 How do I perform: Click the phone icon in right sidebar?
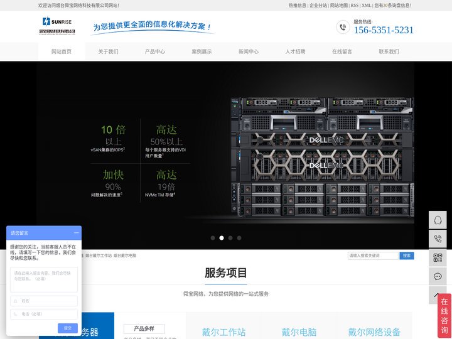(438, 239)
